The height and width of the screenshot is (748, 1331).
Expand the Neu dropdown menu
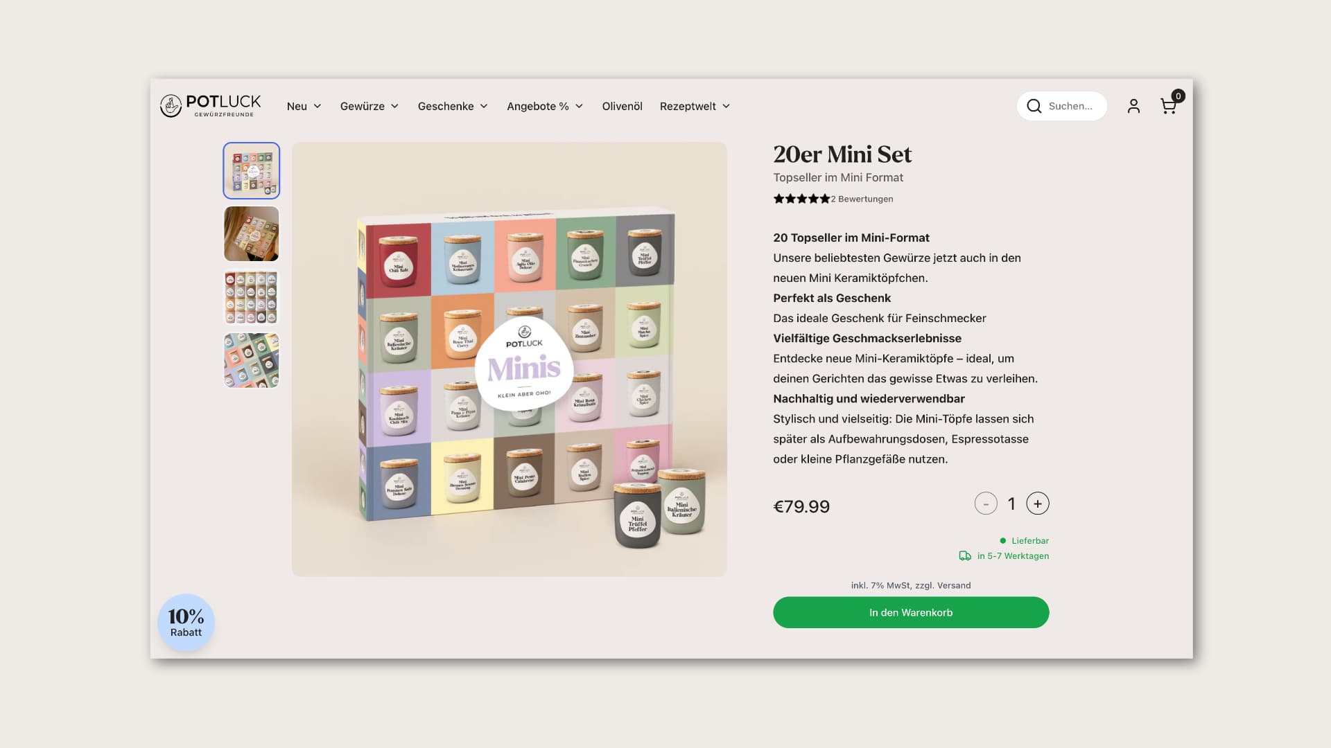304,106
